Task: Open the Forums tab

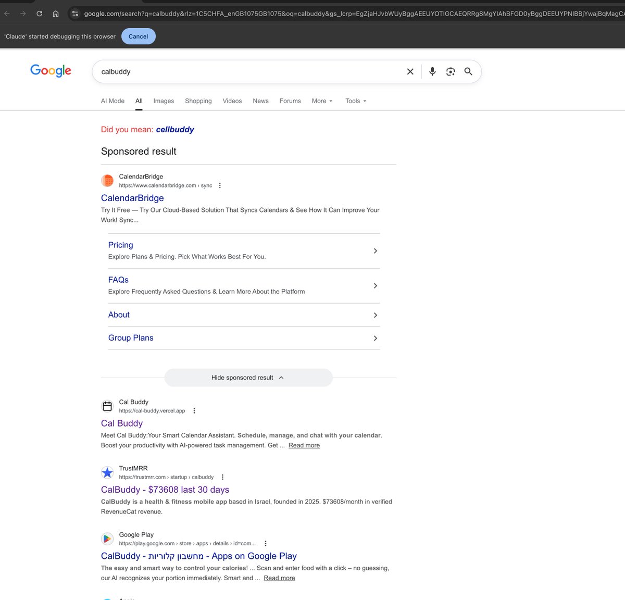Action: coord(290,101)
